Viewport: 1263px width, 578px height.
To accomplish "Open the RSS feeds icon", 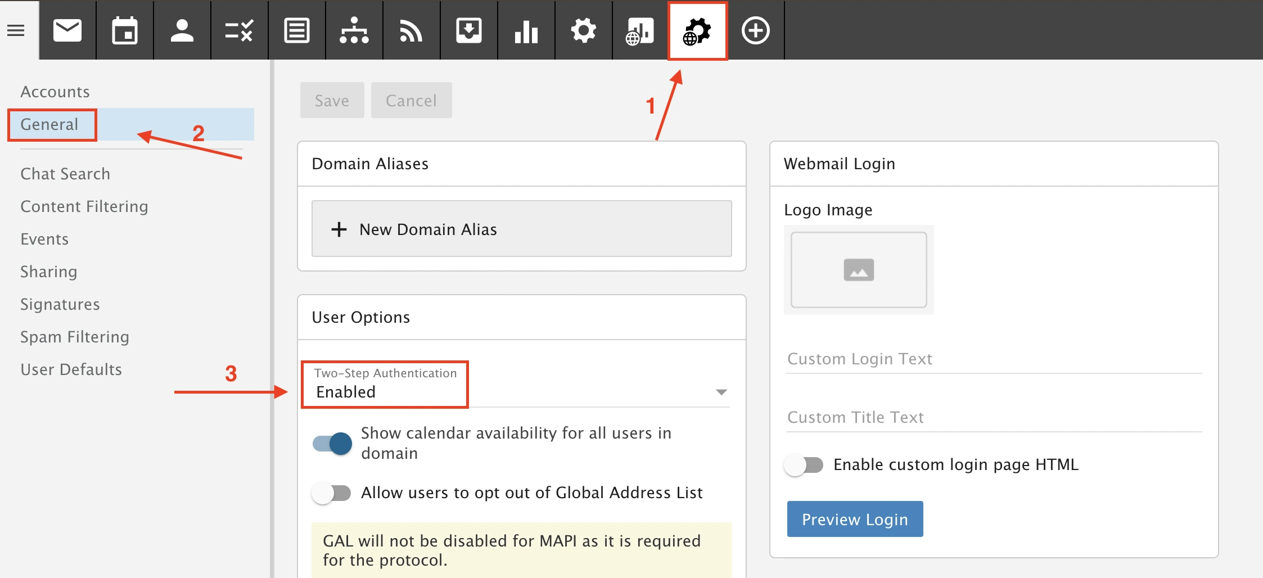I will click(411, 30).
